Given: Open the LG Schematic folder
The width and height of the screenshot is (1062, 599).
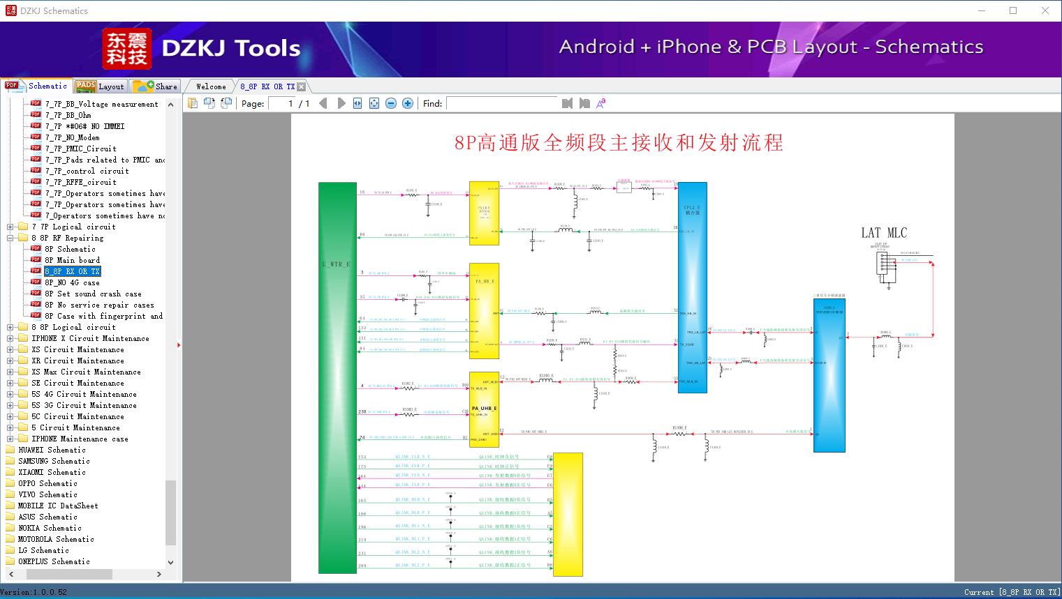Looking at the screenshot, I should pos(43,550).
